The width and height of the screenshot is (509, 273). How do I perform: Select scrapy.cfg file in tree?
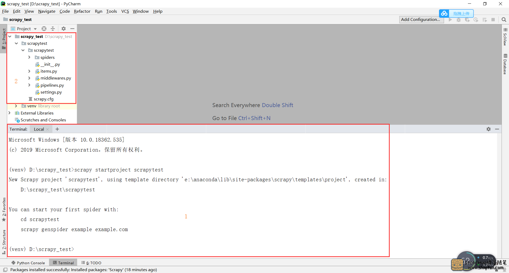[44, 99]
